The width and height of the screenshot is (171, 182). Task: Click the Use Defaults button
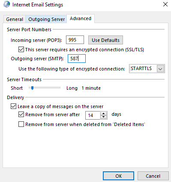[x=105, y=40]
